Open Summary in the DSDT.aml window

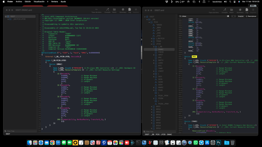tap(240, 11)
